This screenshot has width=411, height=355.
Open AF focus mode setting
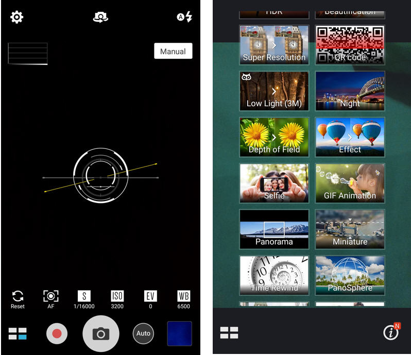tap(51, 299)
